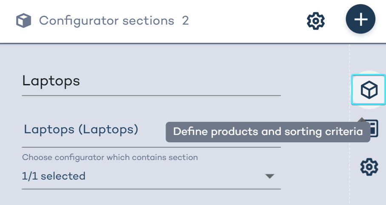Open settings gear in the header

(316, 20)
